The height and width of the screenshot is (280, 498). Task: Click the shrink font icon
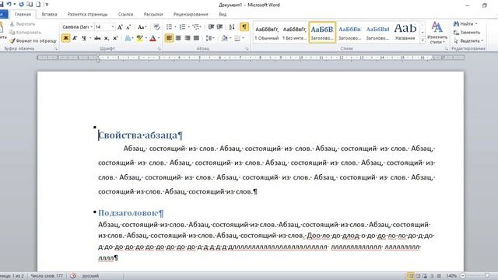(x=128, y=27)
